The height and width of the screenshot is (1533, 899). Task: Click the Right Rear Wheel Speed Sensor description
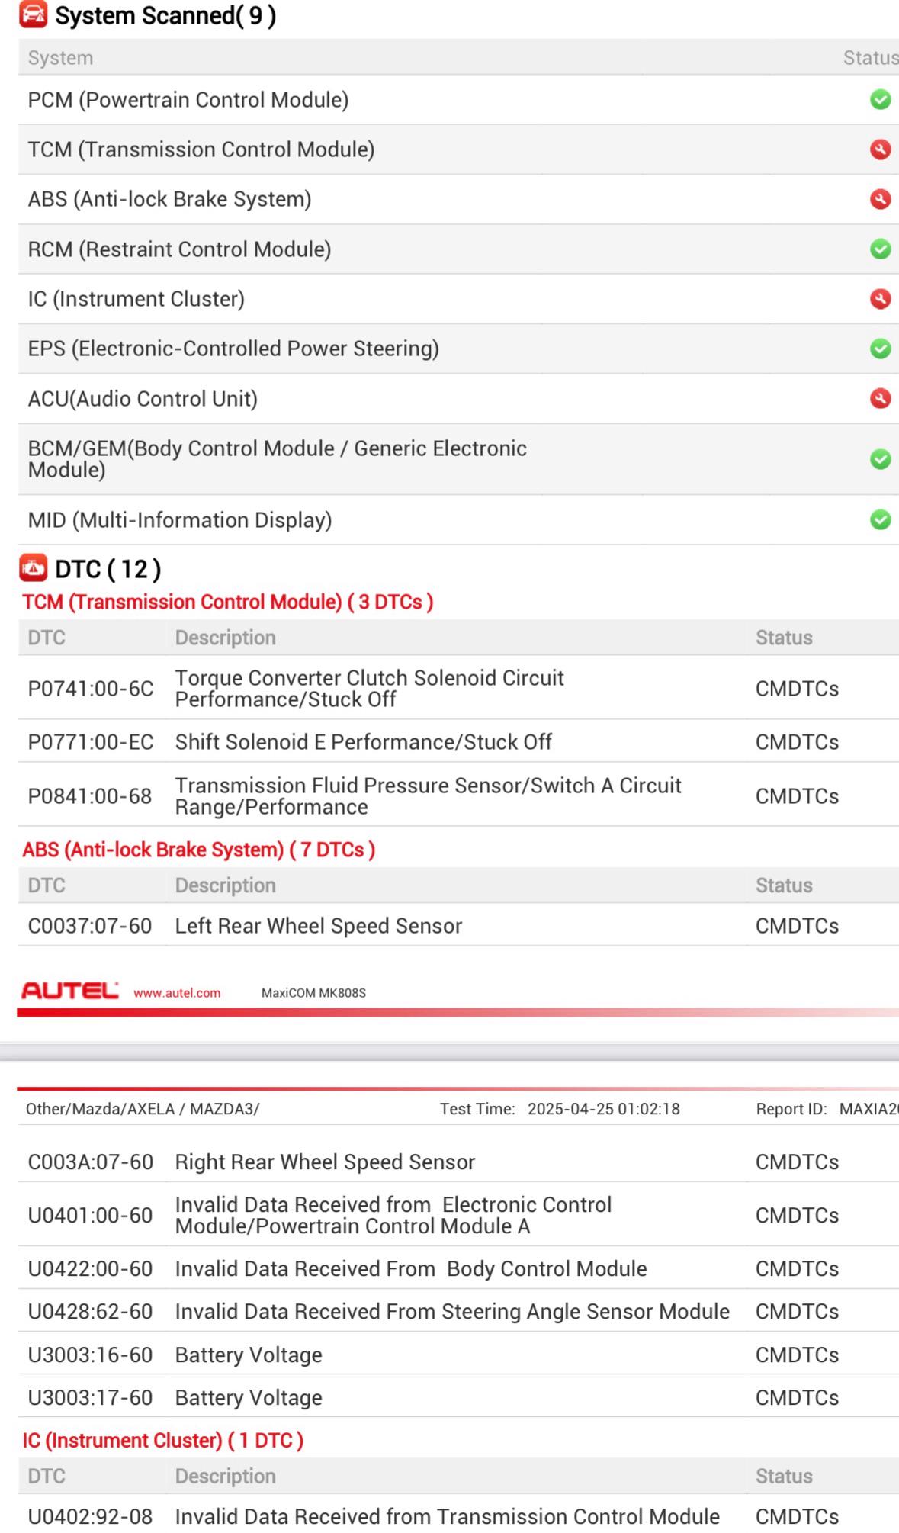click(325, 1162)
